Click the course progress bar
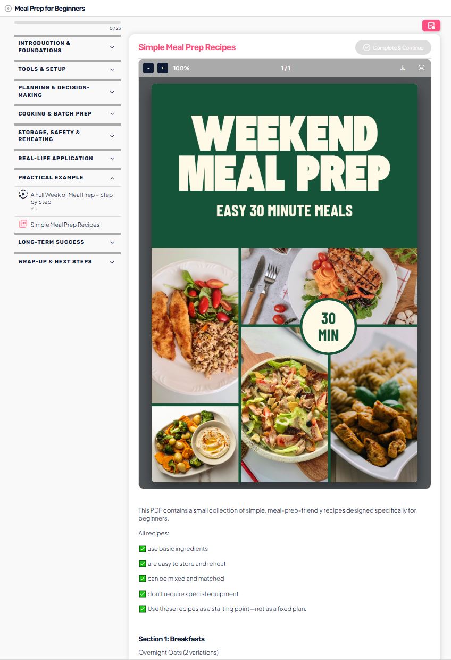 pos(68,22)
